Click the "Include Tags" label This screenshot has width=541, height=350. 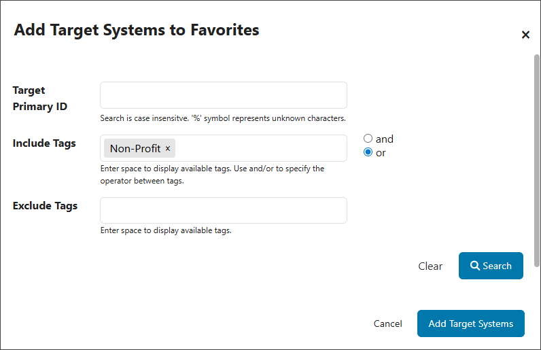44,143
